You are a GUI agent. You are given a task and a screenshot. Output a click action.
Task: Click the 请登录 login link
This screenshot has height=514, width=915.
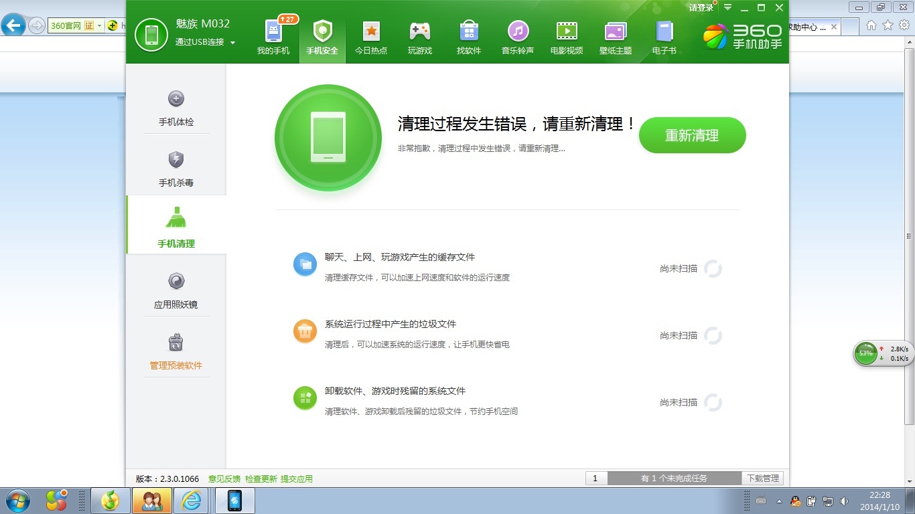pyautogui.click(x=701, y=8)
